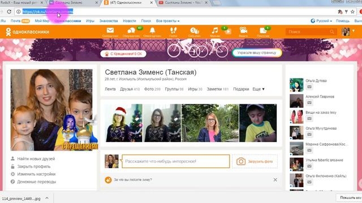
Task: Open downloaded file 114_preview_1449 jpg
Action: pyautogui.click(x=21, y=198)
